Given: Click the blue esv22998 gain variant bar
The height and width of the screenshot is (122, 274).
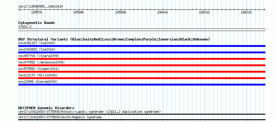Looking at the screenshot, I should pos(142,85).
